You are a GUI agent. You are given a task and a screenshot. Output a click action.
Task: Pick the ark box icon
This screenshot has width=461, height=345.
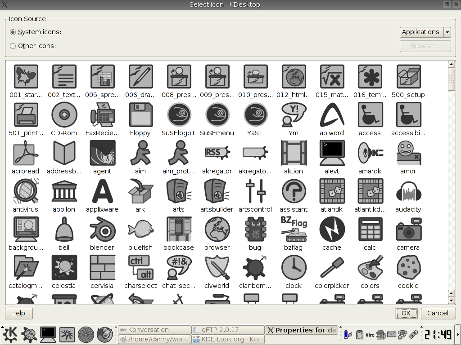point(140,191)
